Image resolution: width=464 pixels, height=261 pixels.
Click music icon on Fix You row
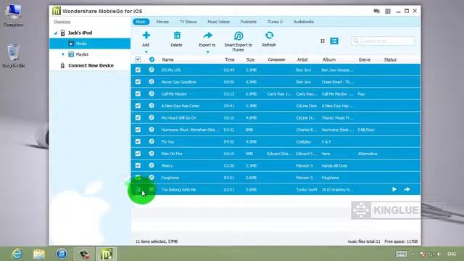152,141
